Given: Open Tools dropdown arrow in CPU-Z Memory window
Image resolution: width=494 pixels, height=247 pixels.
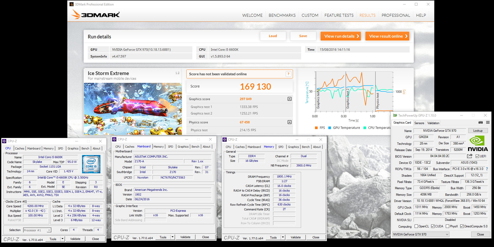Looking at the screenshot, I should pos(283,237).
